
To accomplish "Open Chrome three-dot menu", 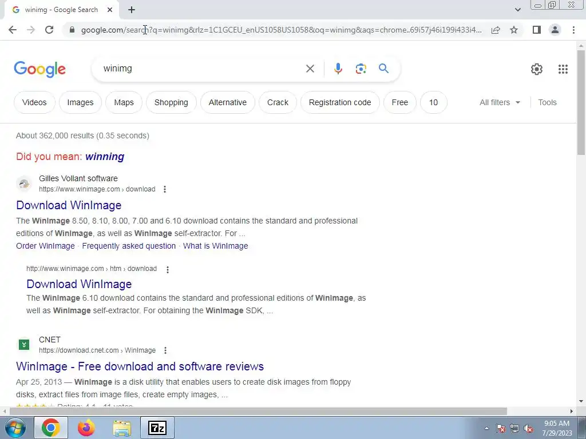I will click(573, 30).
